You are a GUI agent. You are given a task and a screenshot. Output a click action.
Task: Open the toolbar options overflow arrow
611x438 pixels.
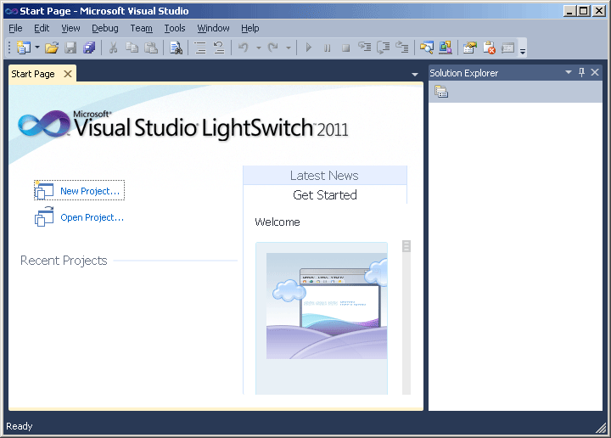coord(523,50)
